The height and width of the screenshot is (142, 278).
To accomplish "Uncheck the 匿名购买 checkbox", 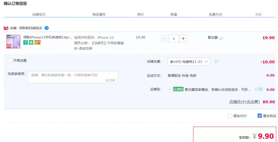I will (x=259, y=116).
